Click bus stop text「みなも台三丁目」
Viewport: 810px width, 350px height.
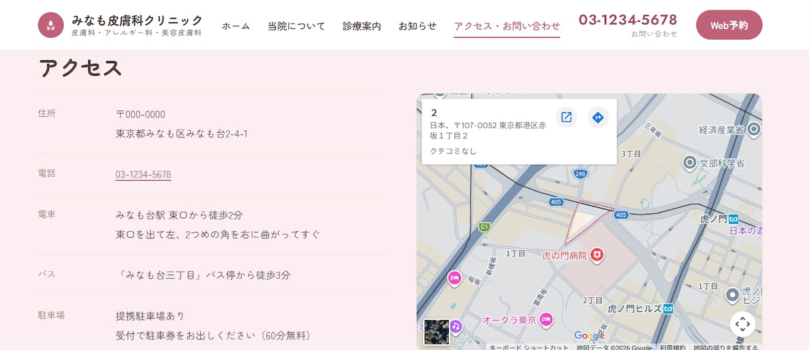[x=159, y=275]
